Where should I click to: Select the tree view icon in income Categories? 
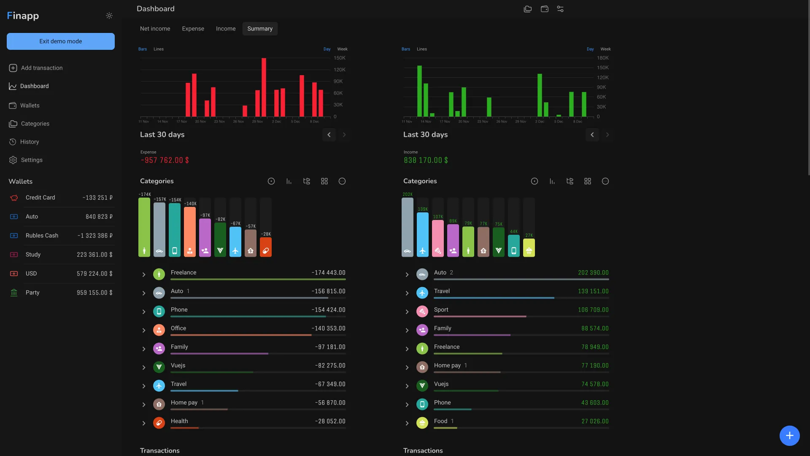570,181
